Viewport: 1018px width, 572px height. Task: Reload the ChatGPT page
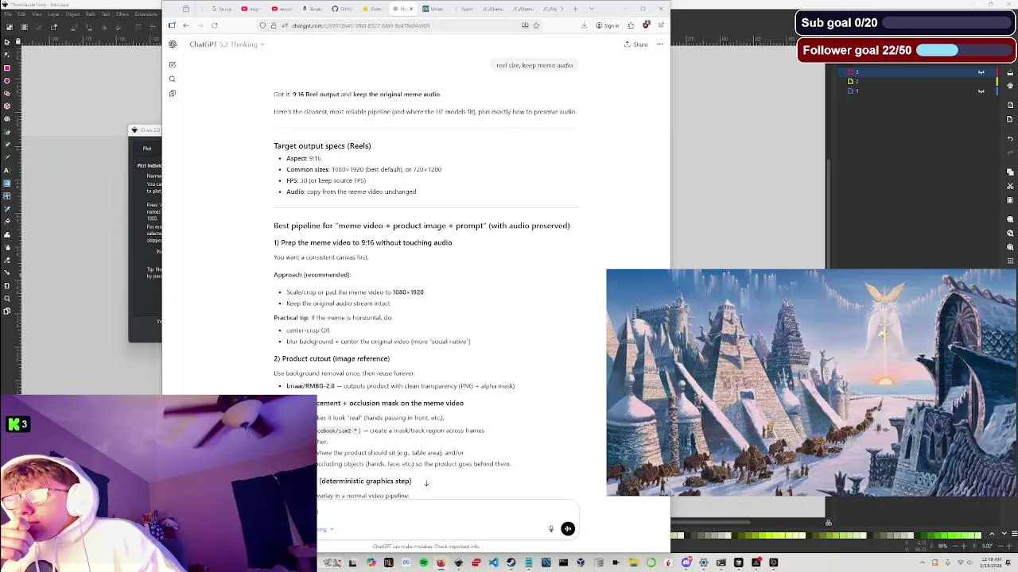click(214, 25)
